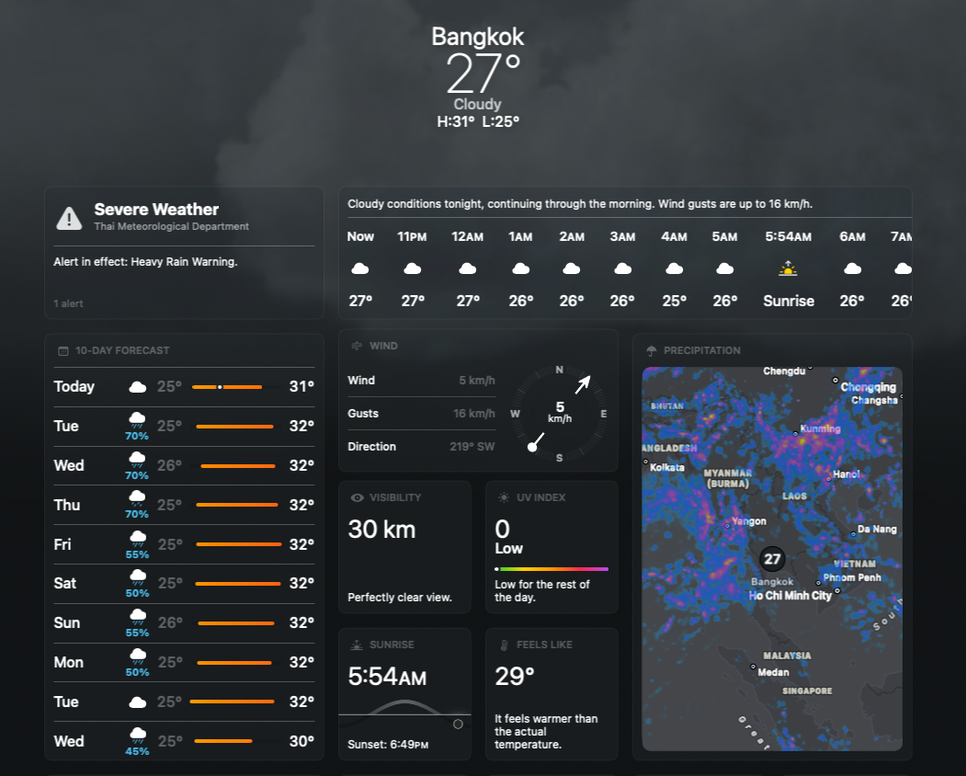Click the cloud icon under Now
The width and height of the screenshot is (966, 776).
(359, 268)
